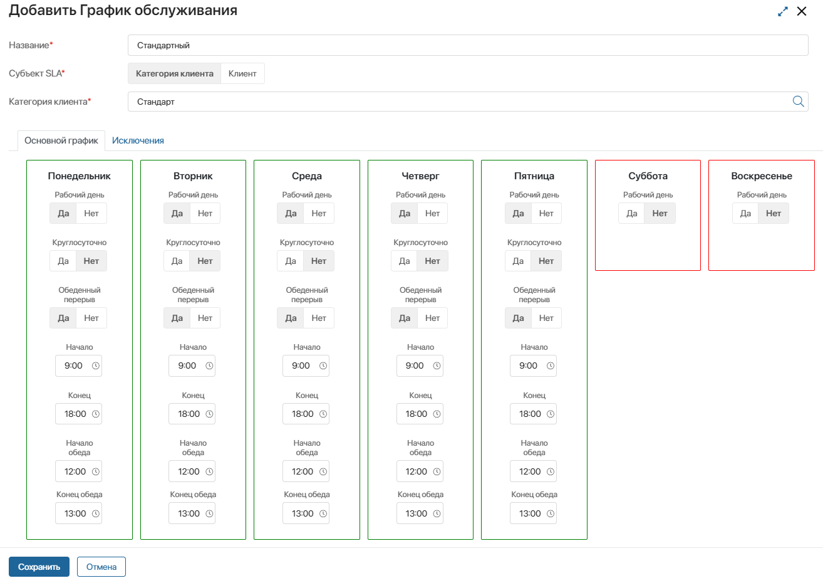Click the Сохранить button
This screenshot has height=583, width=823.
(39, 567)
